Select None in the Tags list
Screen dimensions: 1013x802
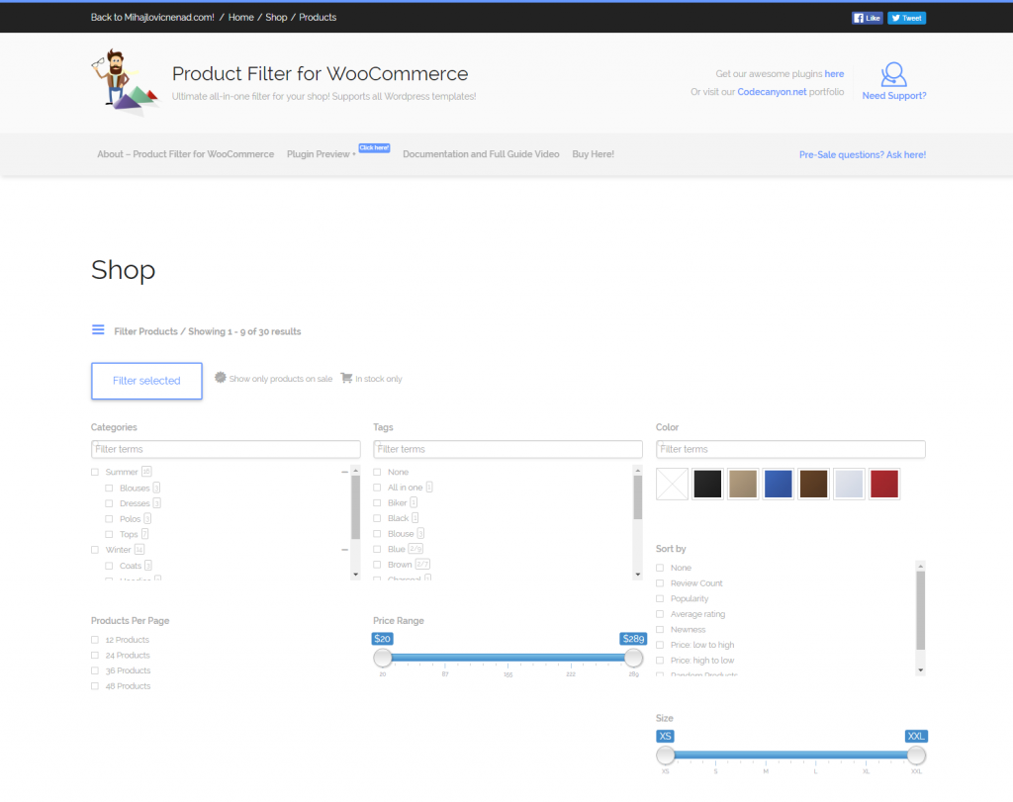[x=377, y=472]
